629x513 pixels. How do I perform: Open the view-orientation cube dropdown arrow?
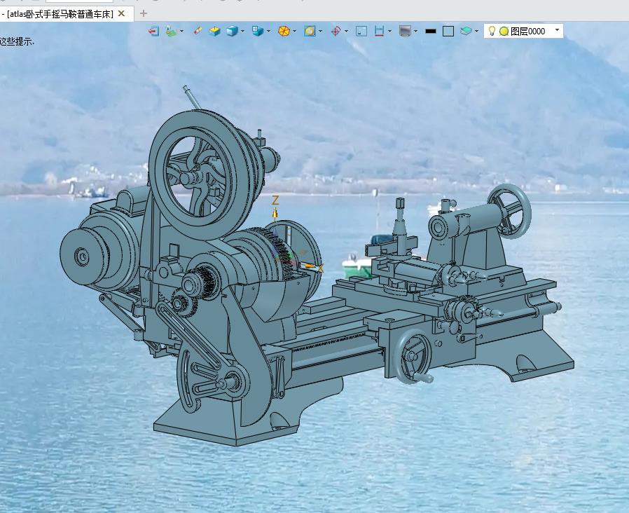tap(268, 32)
